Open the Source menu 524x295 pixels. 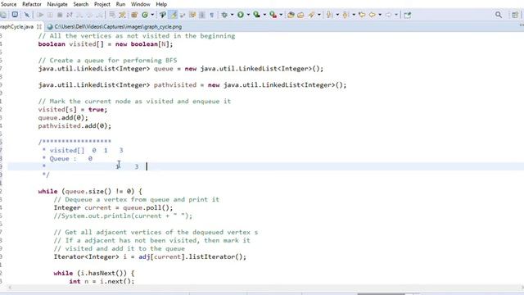[9, 4]
